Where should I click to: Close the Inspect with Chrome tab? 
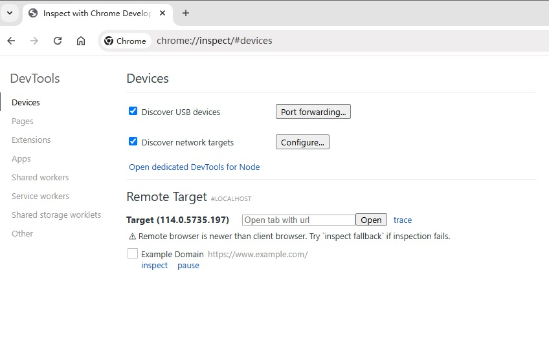(162, 14)
